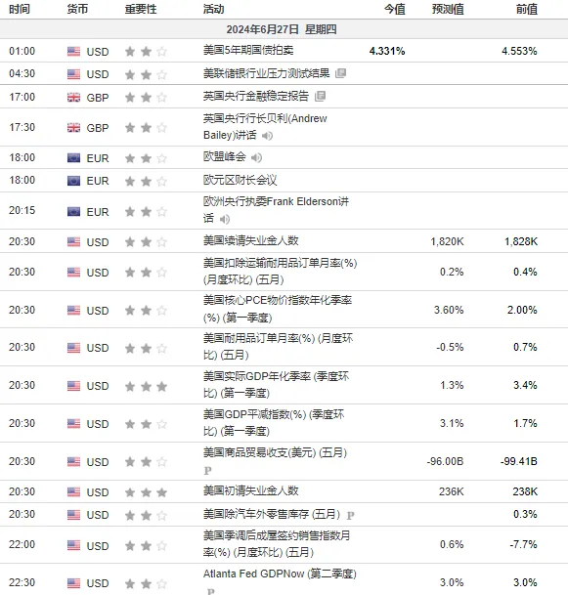Open report icon beside 英国央行金融稳定报告

(320, 96)
